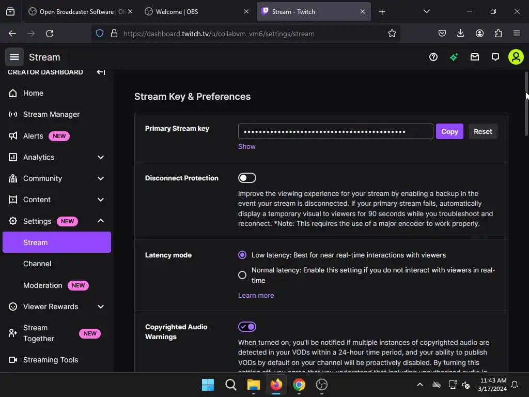The height and width of the screenshot is (397, 529).
Task: Collapse the Settings section chevron
Action: click(x=101, y=221)
